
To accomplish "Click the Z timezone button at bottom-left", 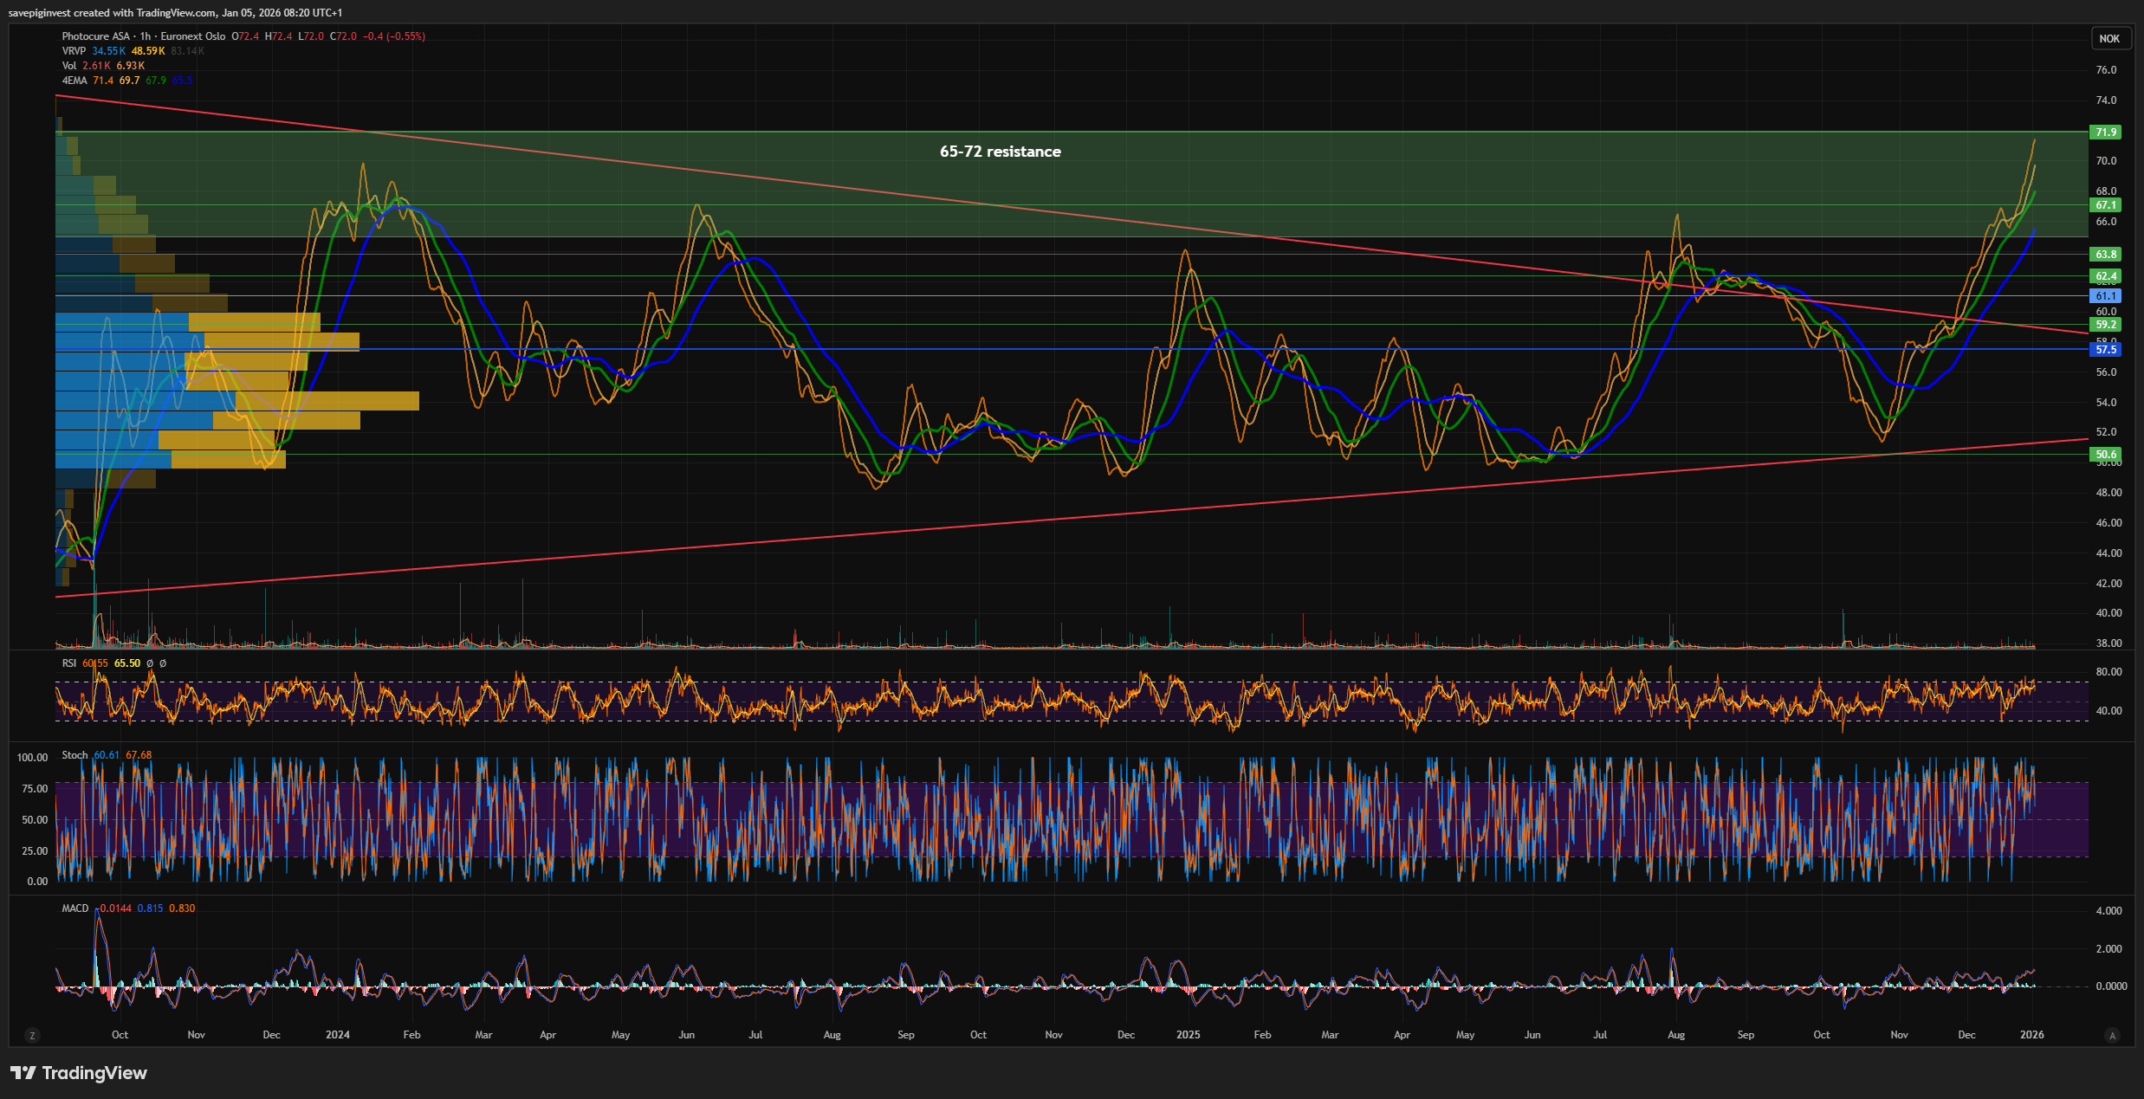I will click(32, 1035).
